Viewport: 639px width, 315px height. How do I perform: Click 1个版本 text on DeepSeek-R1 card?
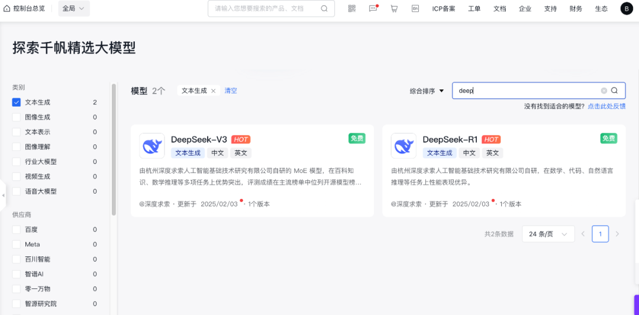point(510,204)
